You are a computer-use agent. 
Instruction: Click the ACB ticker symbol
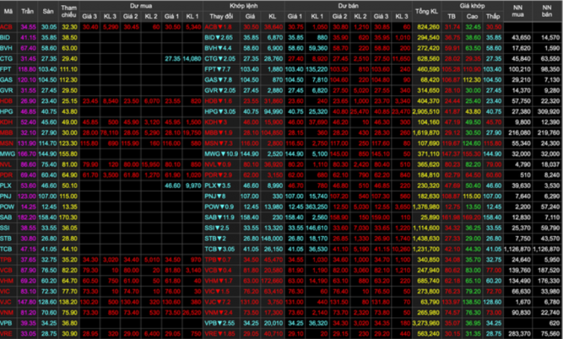click(x=6, y=25)
